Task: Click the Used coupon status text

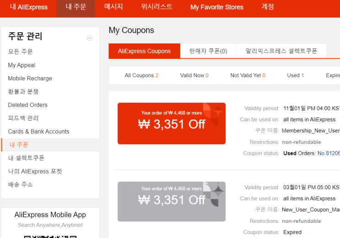Action: point(290,153)
